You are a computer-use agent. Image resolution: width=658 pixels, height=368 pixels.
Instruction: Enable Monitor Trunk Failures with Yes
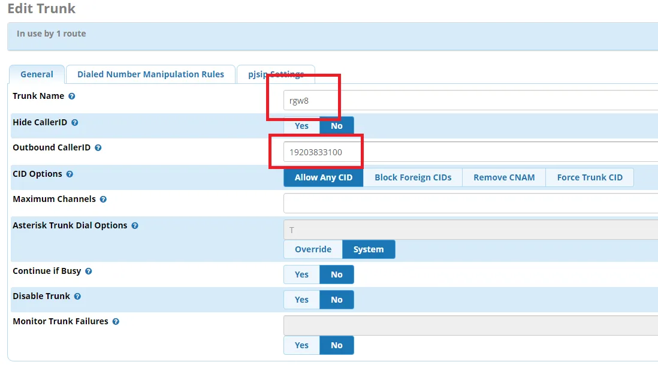click(x=301, y=345)
